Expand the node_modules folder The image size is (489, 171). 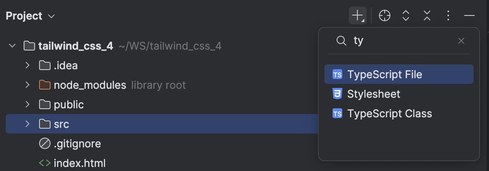(x=27, y=85)
